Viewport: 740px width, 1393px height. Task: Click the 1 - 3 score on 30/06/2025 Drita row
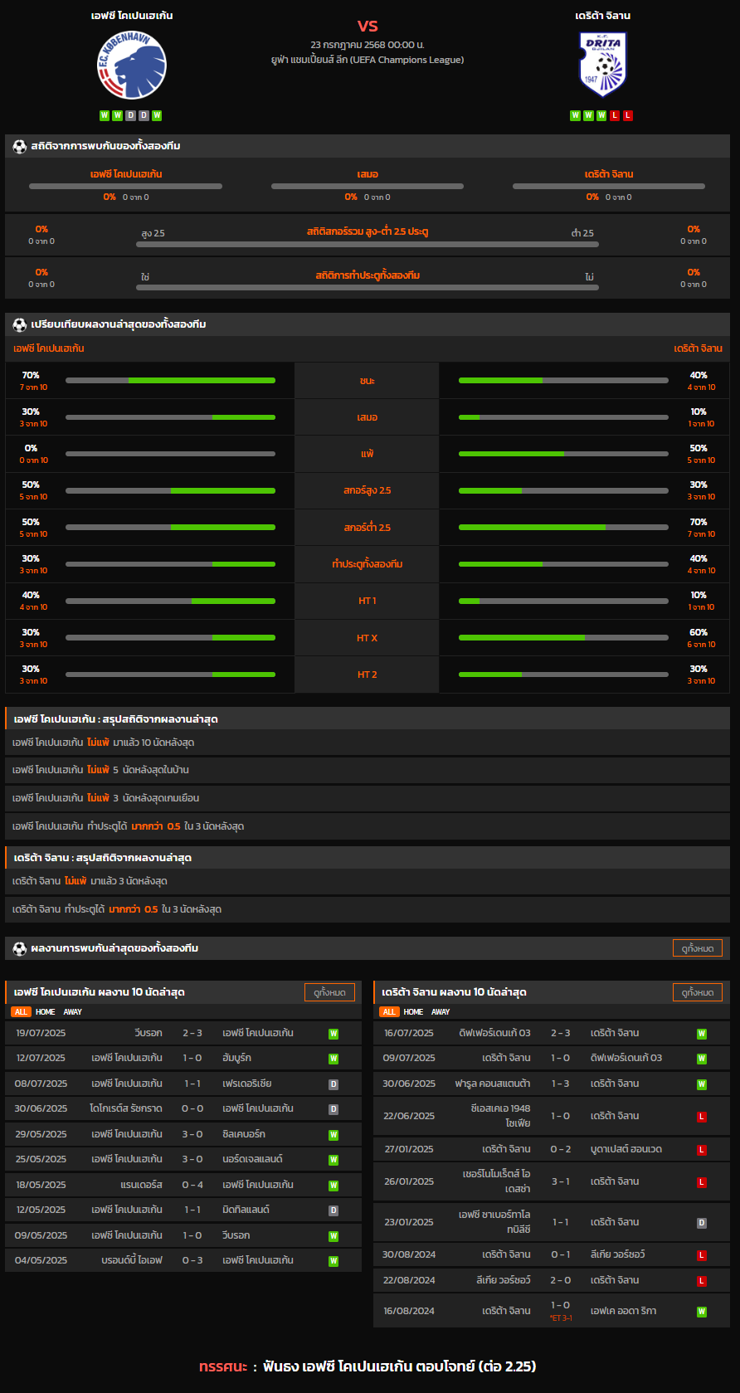click(560, 1084)
